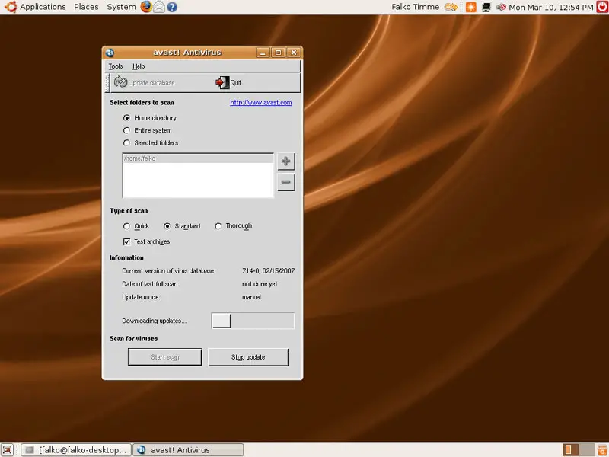Image resolution: width=609 pixels, height=457 pixels.
Task: Switch to falko@falko-desktop terminal taskbar item
Action: pos(76,450)
